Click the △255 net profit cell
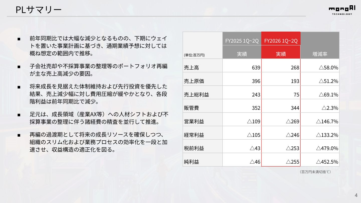Image resolution: width=361 pixels, height=203 pixels. pos(281,160)
